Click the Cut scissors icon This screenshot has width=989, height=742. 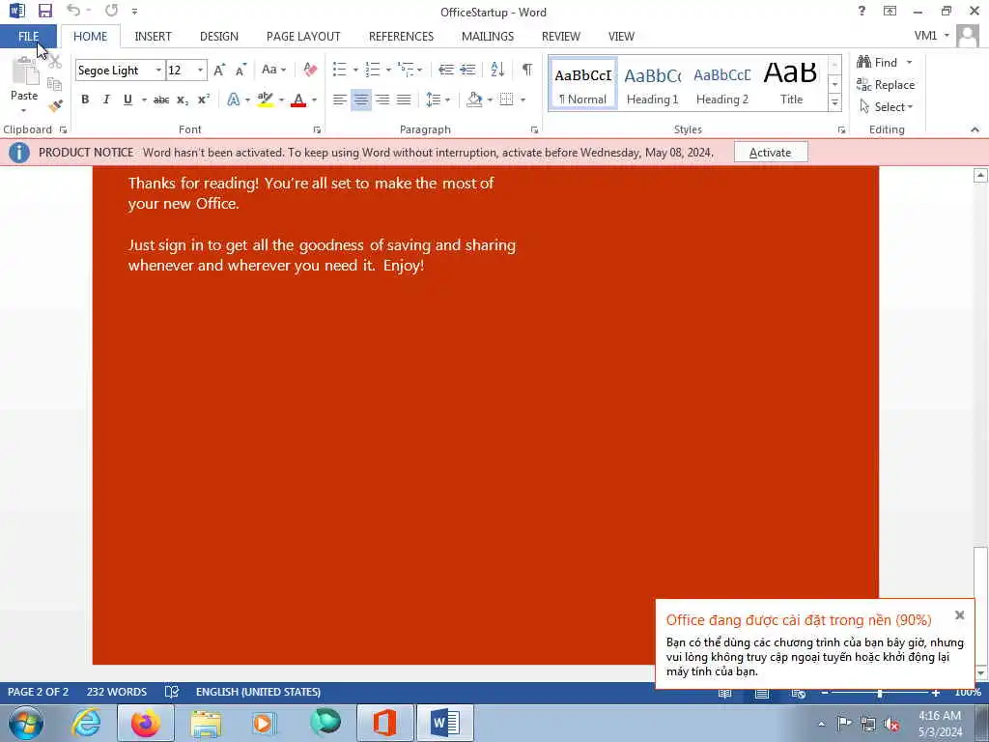(55, 62)
